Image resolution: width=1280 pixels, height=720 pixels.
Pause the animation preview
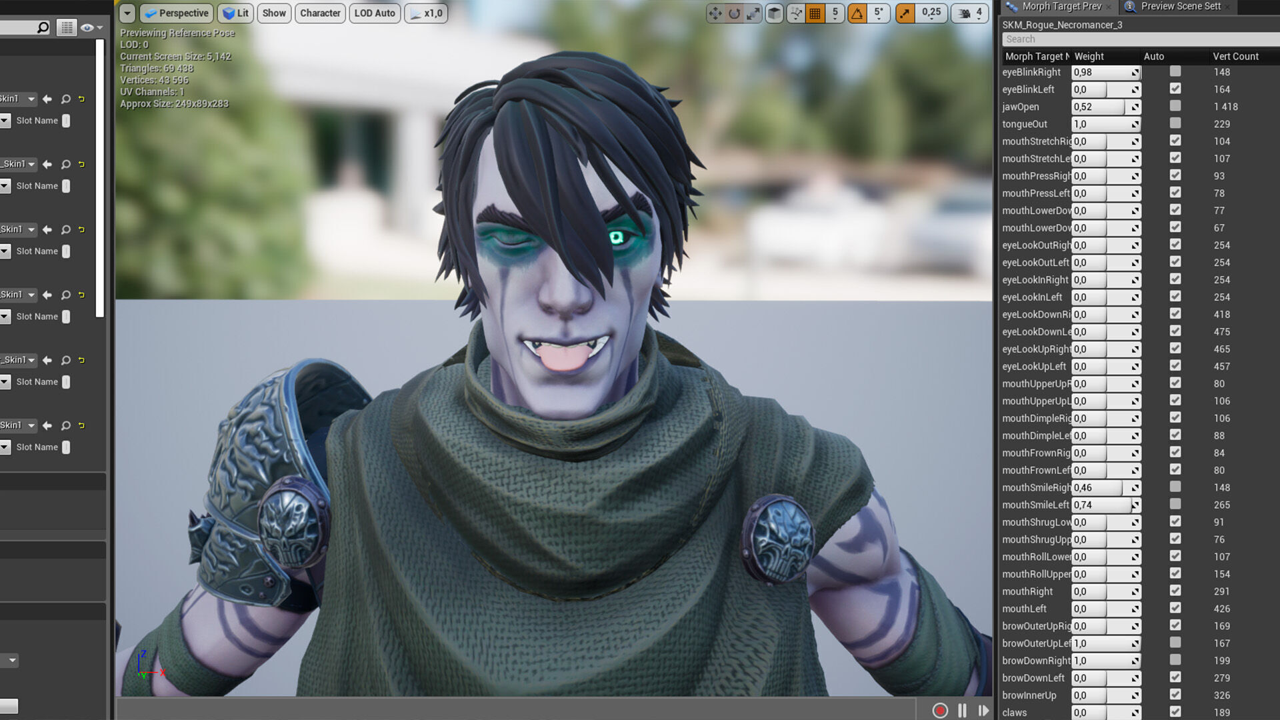[962, 711]
